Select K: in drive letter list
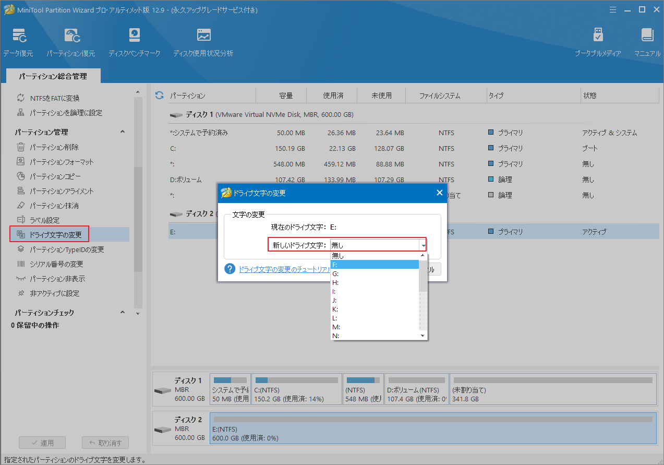 tap(375, 309)
